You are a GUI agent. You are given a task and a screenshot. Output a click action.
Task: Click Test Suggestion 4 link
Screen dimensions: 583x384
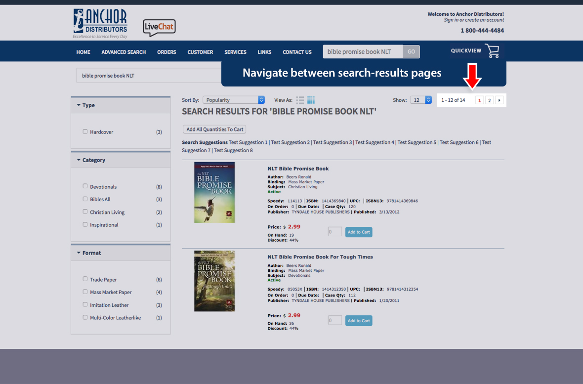[x=375, y=142]
